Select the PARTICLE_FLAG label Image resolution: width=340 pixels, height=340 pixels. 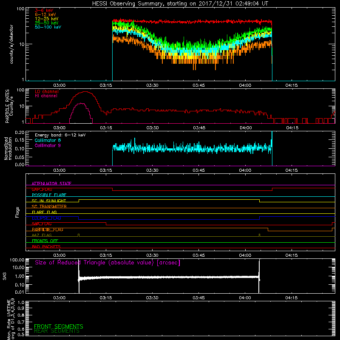point(48,229)
